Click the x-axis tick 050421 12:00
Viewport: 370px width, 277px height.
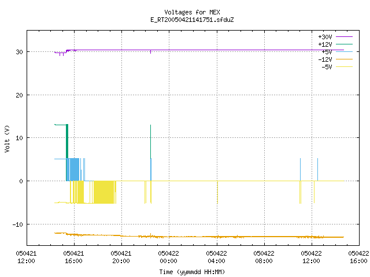coord(26,257)
